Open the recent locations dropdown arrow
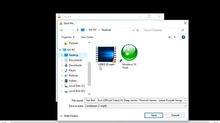Image resolution: width=220 pixels, height=123 pixels. click(73, 30)
